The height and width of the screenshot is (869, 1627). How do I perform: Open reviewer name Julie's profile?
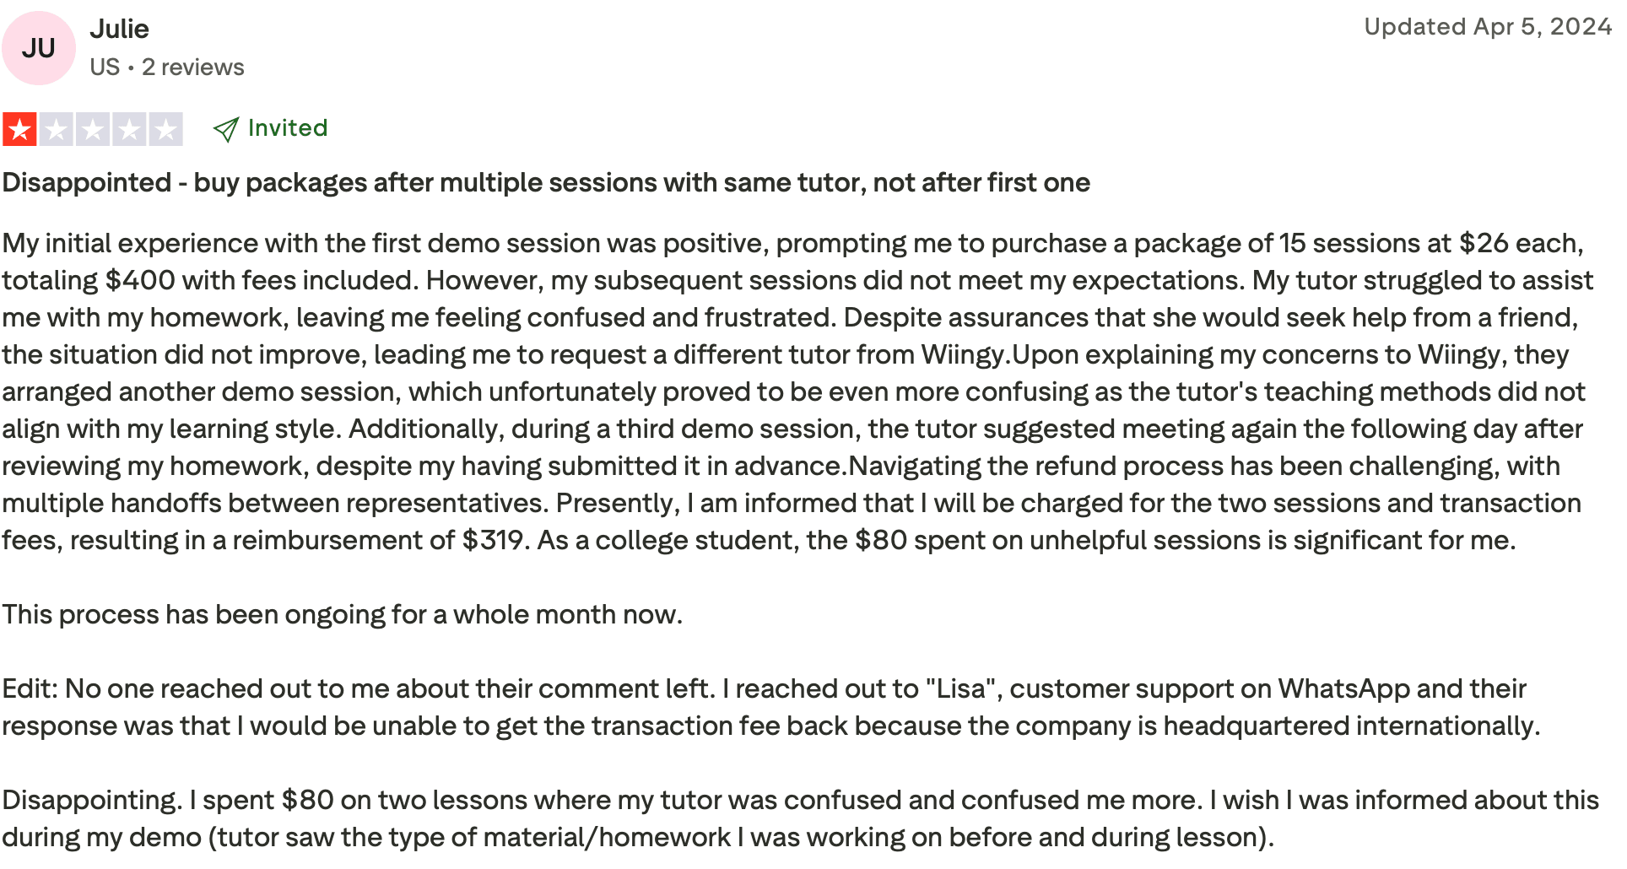pyautogui.click(x=119, y=29)
